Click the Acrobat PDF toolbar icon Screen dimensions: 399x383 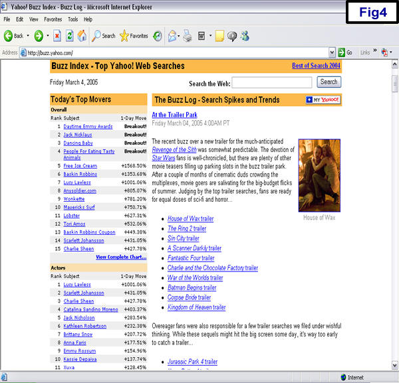point(384,52)
